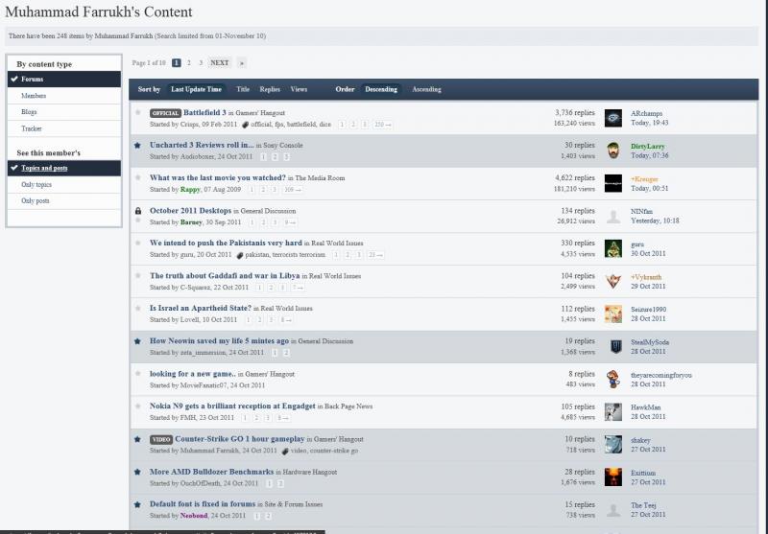Open October 2011 Desktops topic

click(190, 211)
